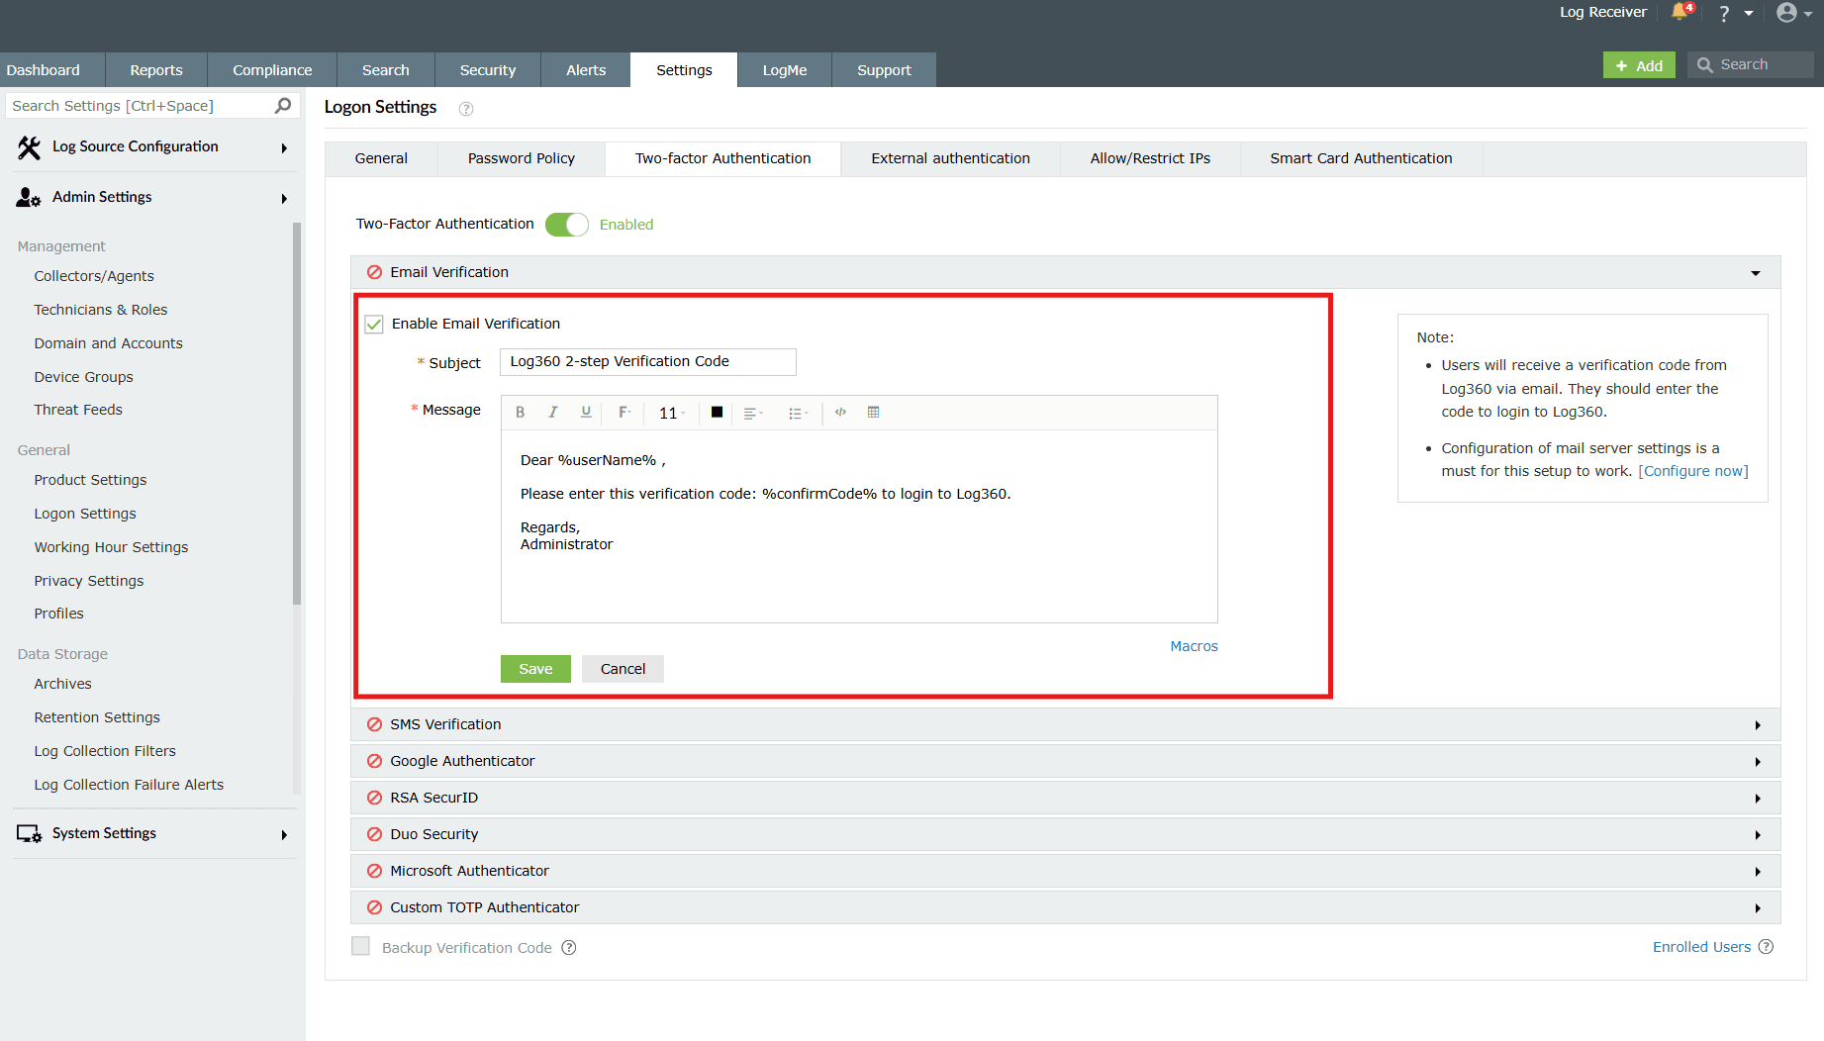Screen dimensions: 1824x1041
Task: Click the Admin Settings user-gear icon
Action: click(x=29, y=198)
